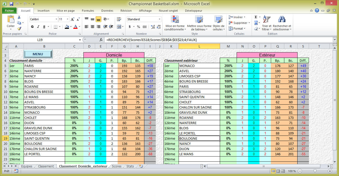Click the Excel Help question mark icon

[x=317, y=11]
